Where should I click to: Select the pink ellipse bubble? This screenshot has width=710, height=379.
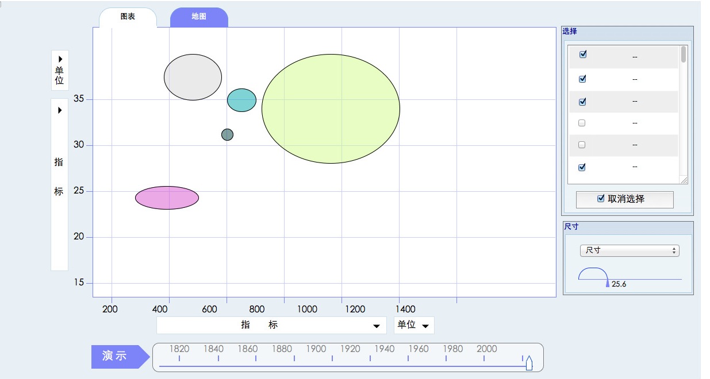pyautogui.click(x=167, y=198)
